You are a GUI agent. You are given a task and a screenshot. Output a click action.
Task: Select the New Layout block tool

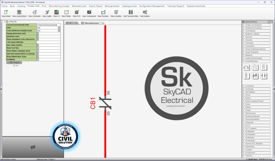coord(19,12)
